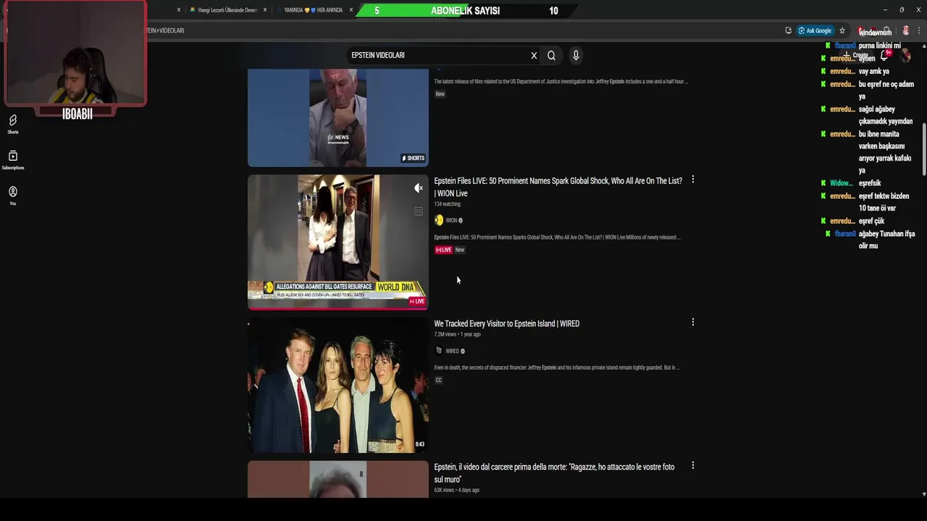Toggle captions icon on WION live thumbnail
This screenshot has width=927, height=521.
418,211
